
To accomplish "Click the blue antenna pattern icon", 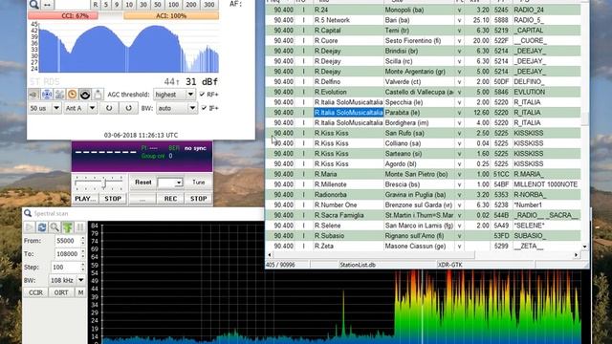I will click(47, 95).
